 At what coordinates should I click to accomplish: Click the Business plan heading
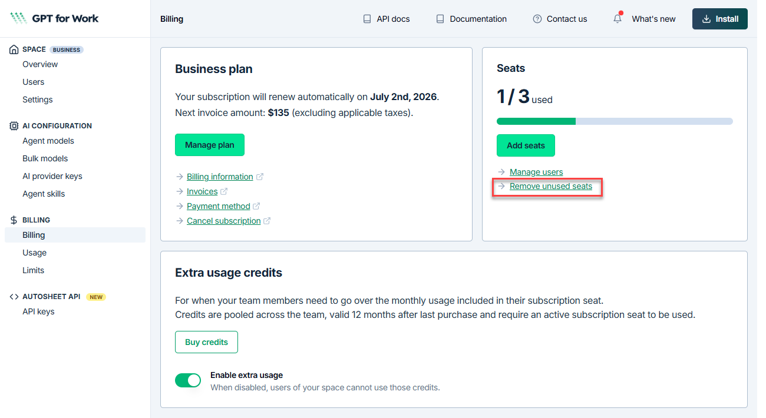pyautogui.click(x=214, y=69)
